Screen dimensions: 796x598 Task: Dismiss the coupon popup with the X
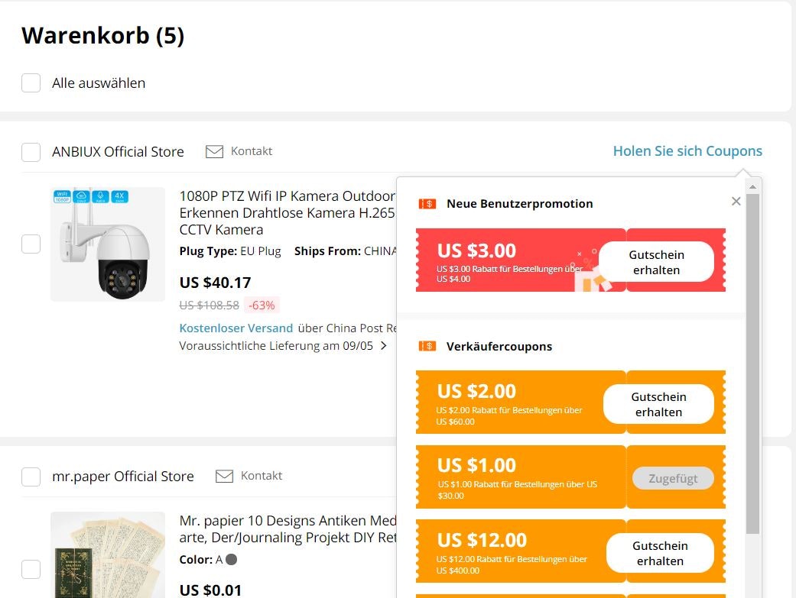click(x=736, y=201)
